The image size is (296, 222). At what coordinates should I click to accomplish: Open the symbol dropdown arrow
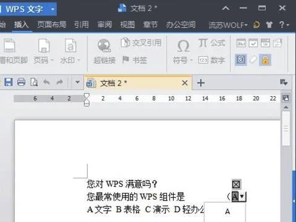click(191, 60)
